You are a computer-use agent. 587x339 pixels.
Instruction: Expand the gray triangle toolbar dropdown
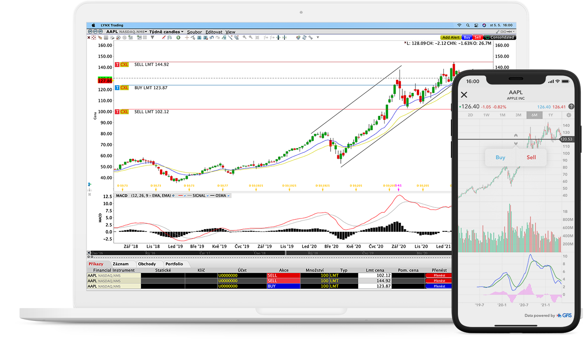tap(152, 38)
